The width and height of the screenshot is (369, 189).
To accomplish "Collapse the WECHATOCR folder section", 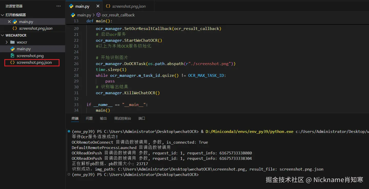I will 3,35.
